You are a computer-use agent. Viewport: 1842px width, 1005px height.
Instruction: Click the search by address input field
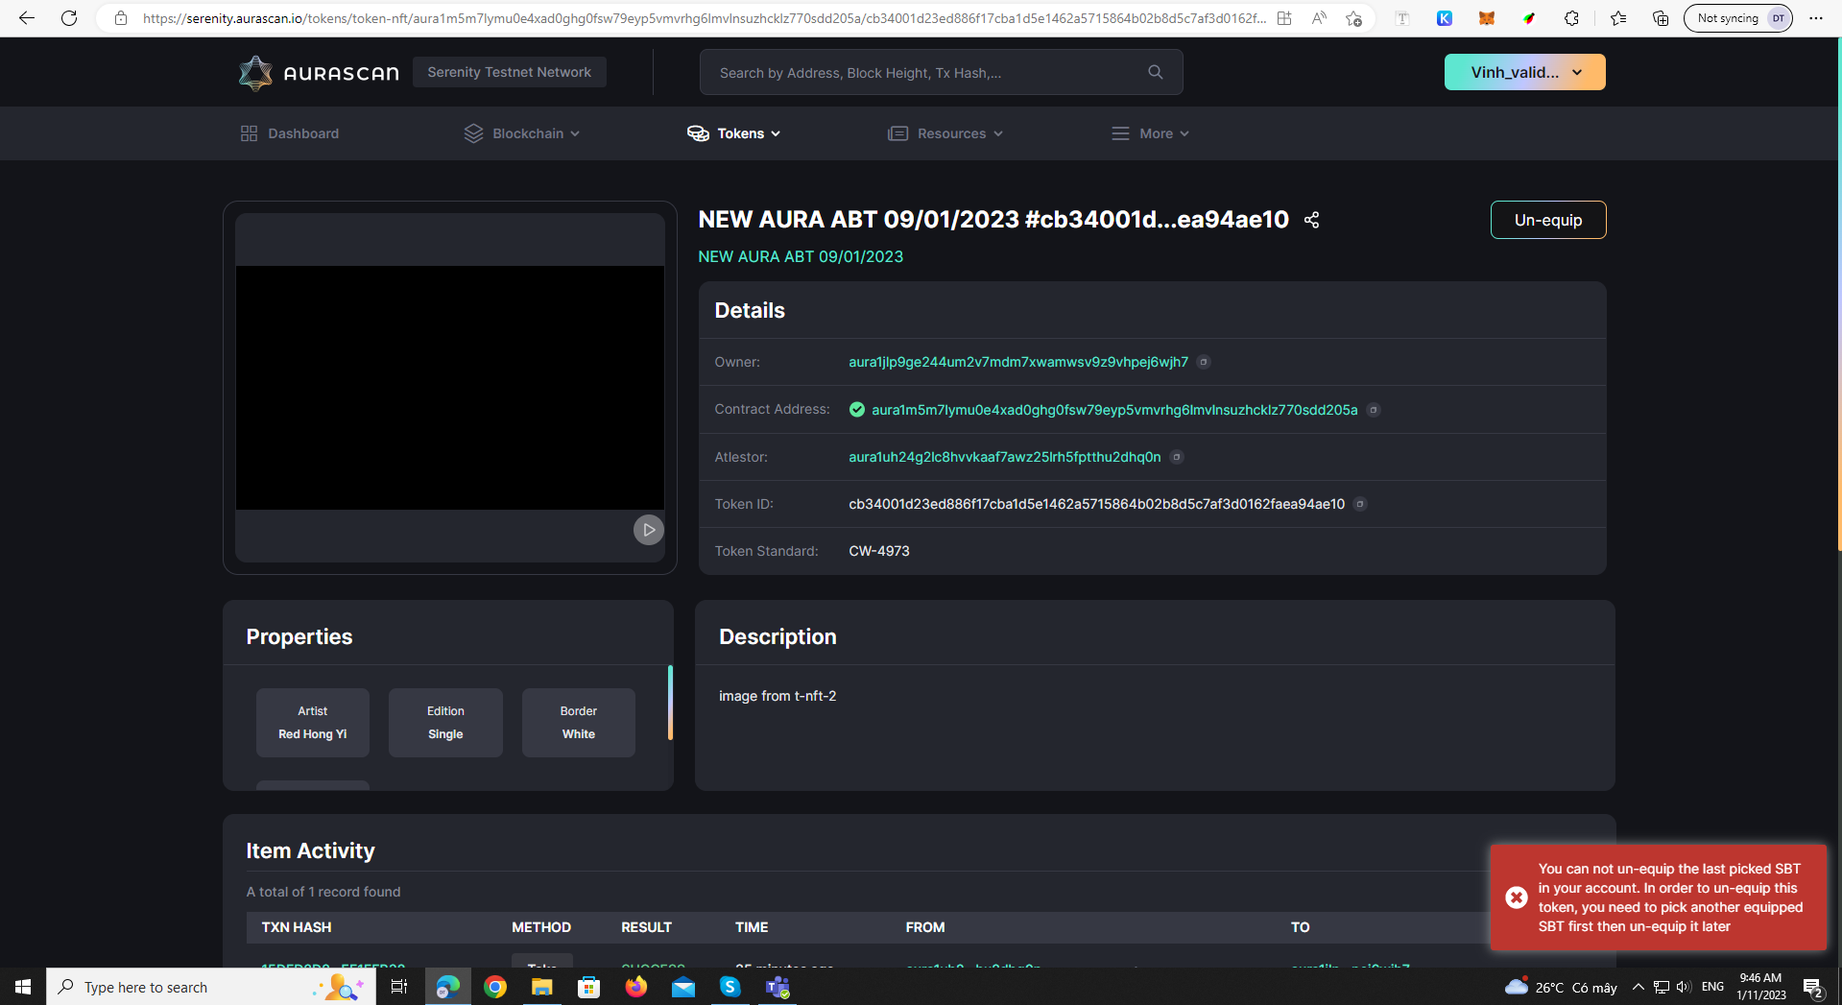tap(921, 72)
